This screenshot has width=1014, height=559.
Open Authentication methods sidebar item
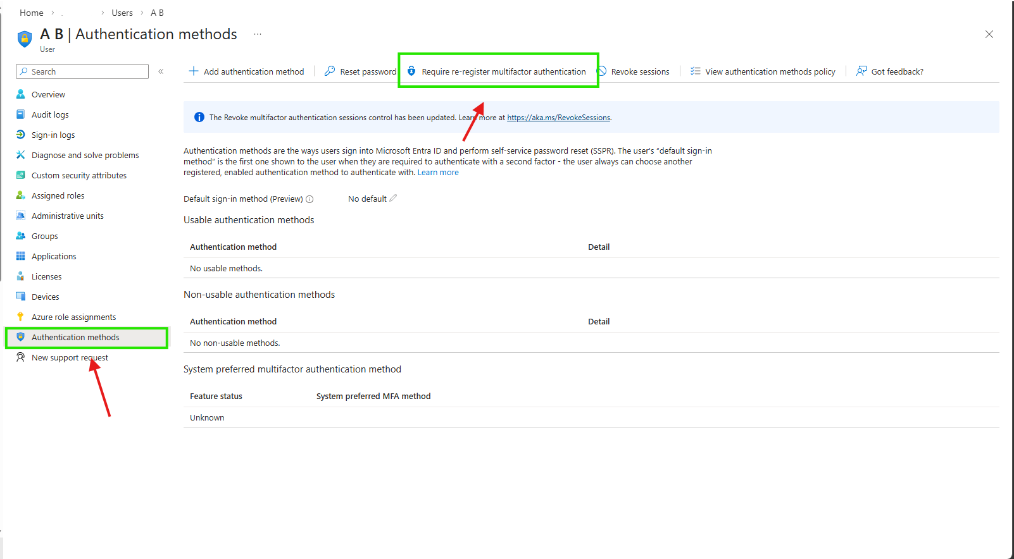click(87, 337)
